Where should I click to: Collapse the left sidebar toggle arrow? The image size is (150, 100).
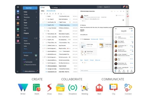tap(17, 71)
